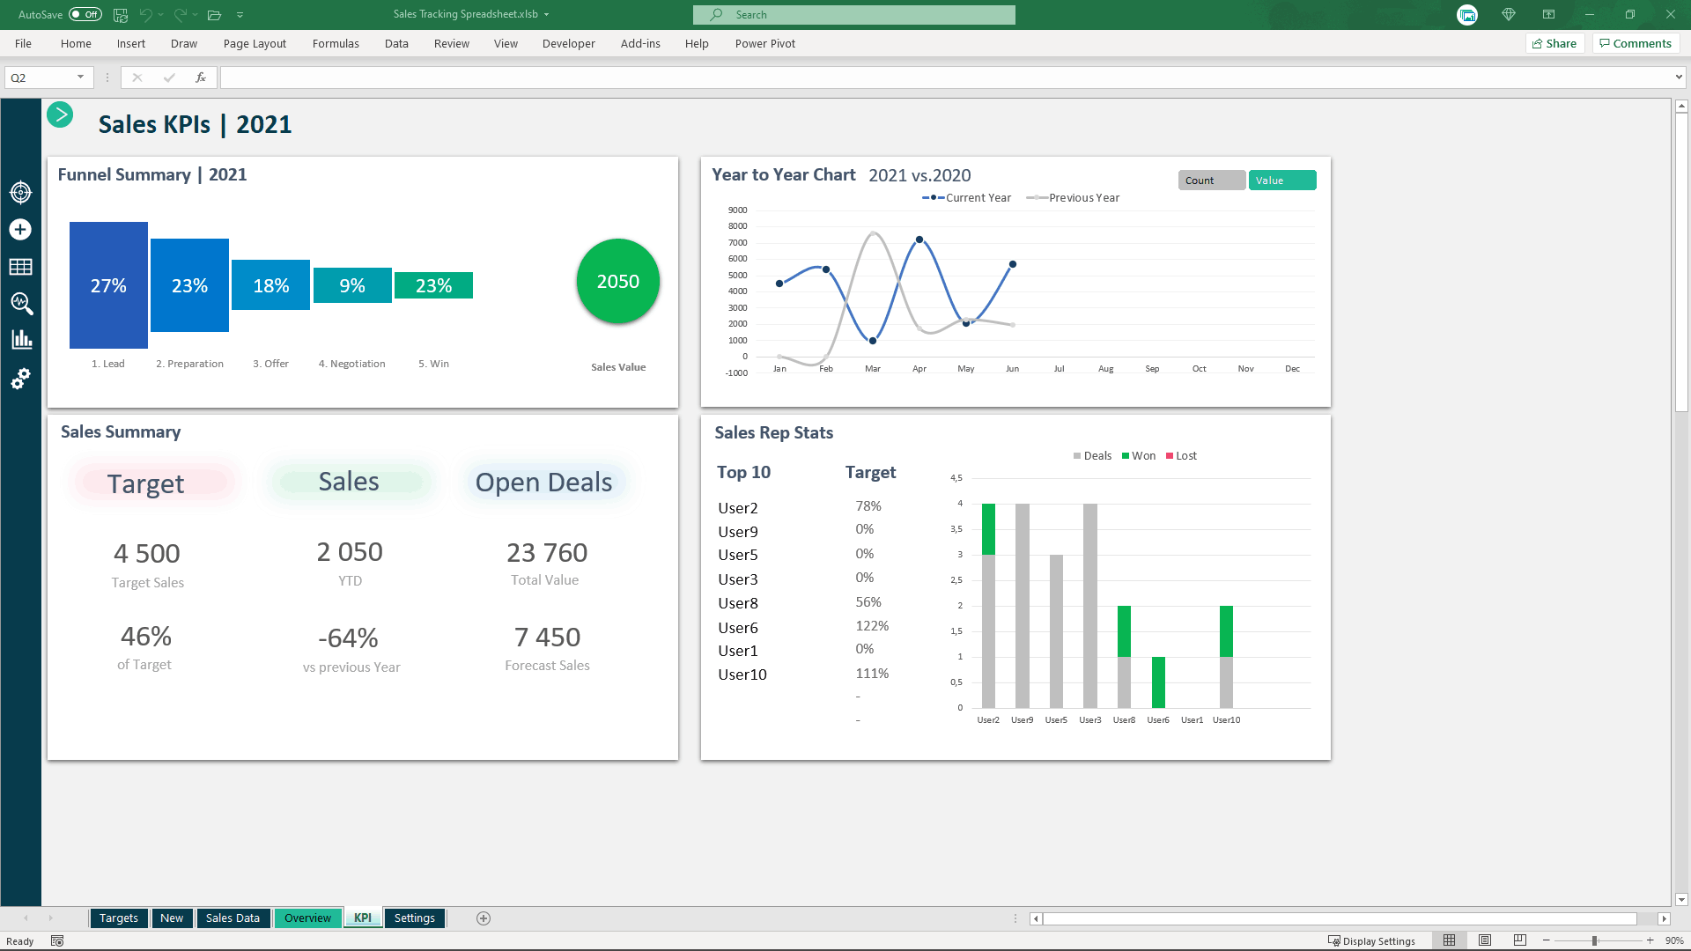The image size is (1691, 951).
Task: Click the Save icon in title bar
Action: pos(121,15)
